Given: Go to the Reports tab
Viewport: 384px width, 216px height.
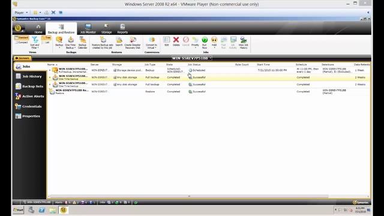Looking at the screenshot, I should coord(122,29).
